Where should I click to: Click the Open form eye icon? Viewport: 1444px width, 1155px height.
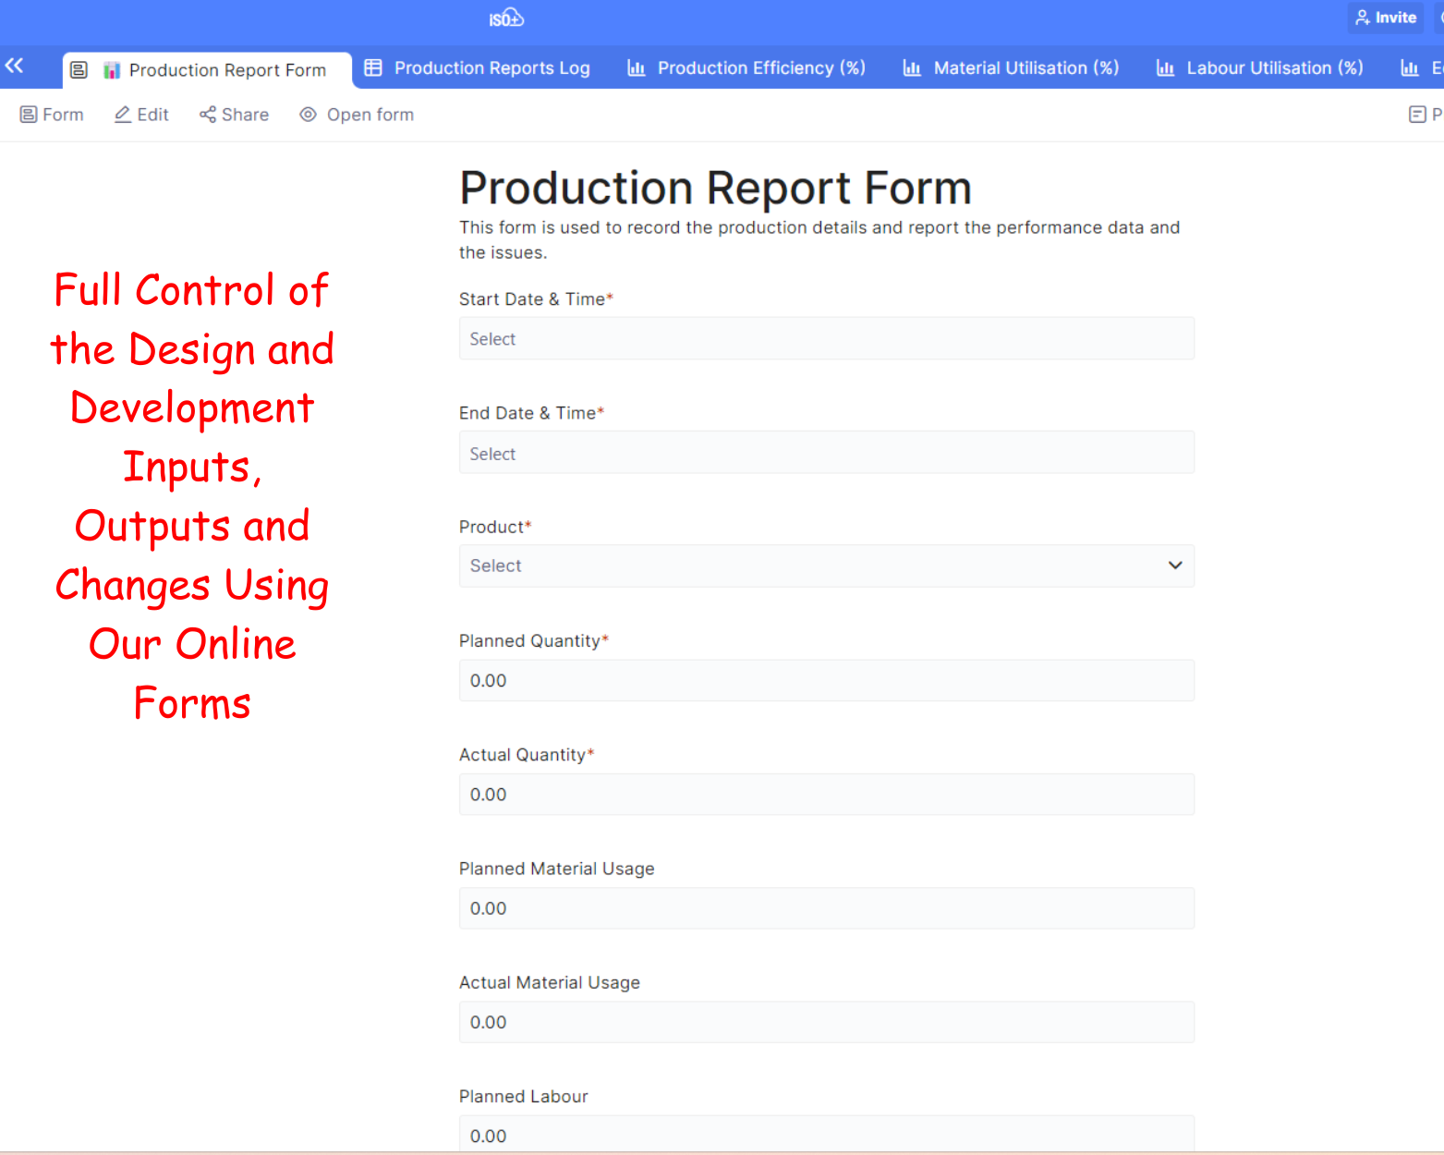[x=309, y=115]
